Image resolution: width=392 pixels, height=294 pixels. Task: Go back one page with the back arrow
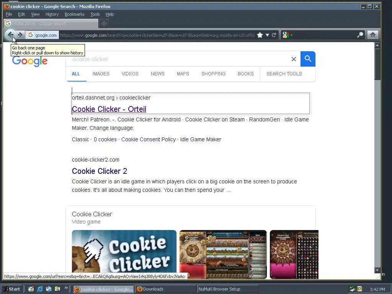(10, 35)
